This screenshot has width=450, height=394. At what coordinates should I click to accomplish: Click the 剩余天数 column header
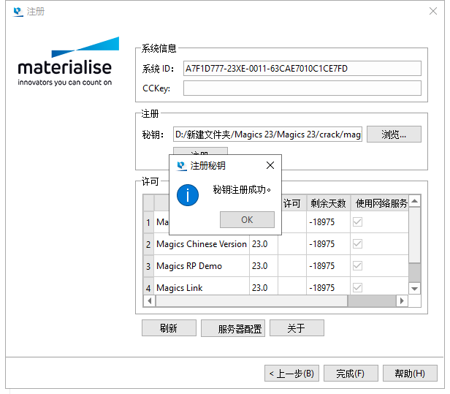click(x=328, y=203)
